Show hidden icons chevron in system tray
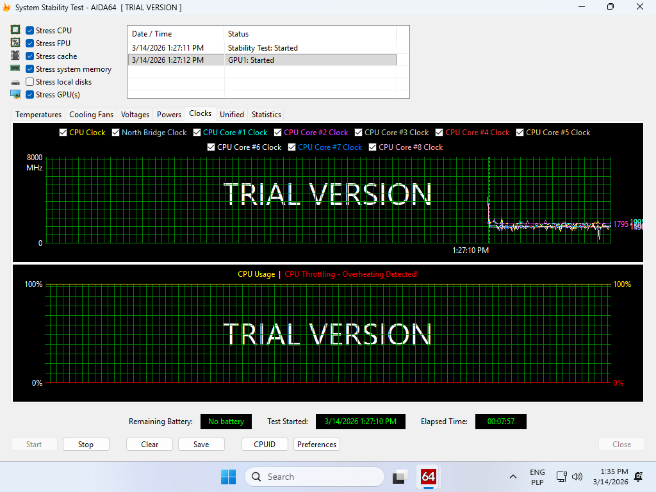 tap(513, 477)
